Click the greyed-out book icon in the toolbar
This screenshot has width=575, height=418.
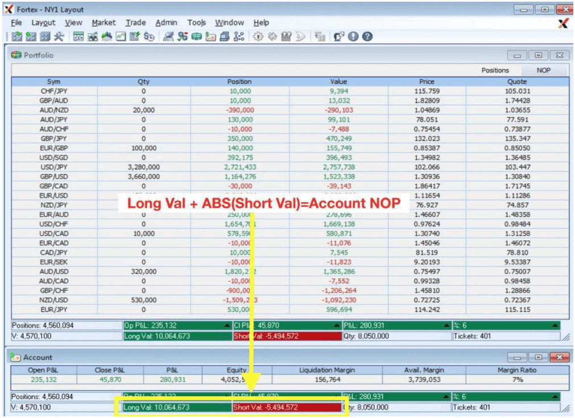(286, 36)
